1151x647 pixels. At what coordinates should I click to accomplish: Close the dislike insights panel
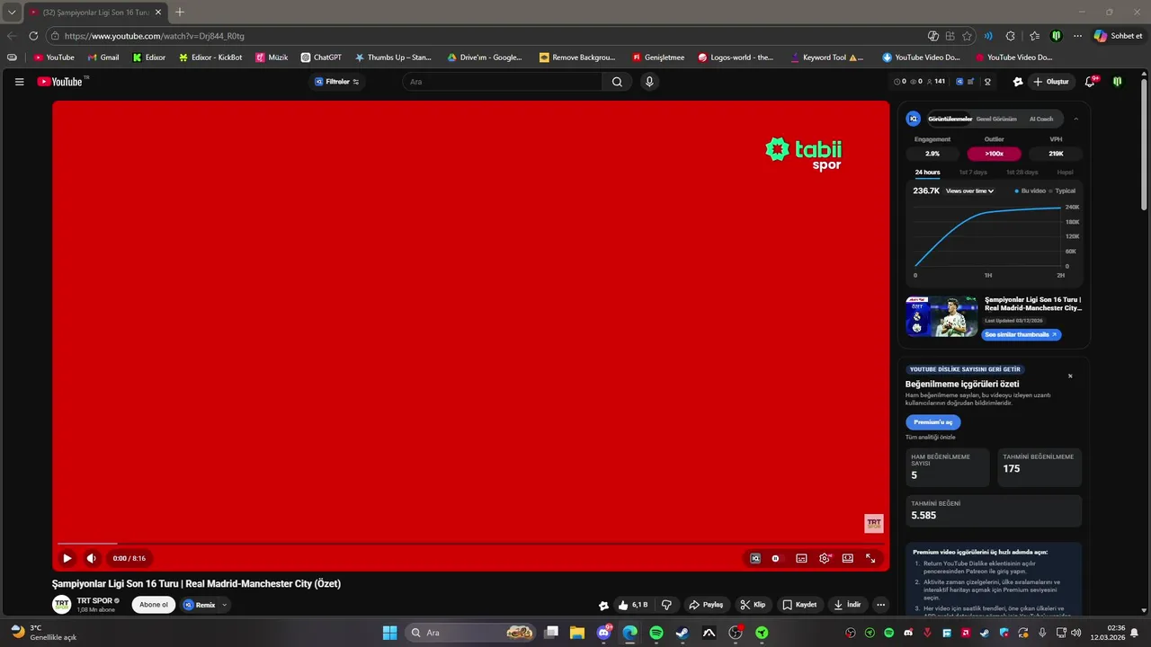[1070, 376]
